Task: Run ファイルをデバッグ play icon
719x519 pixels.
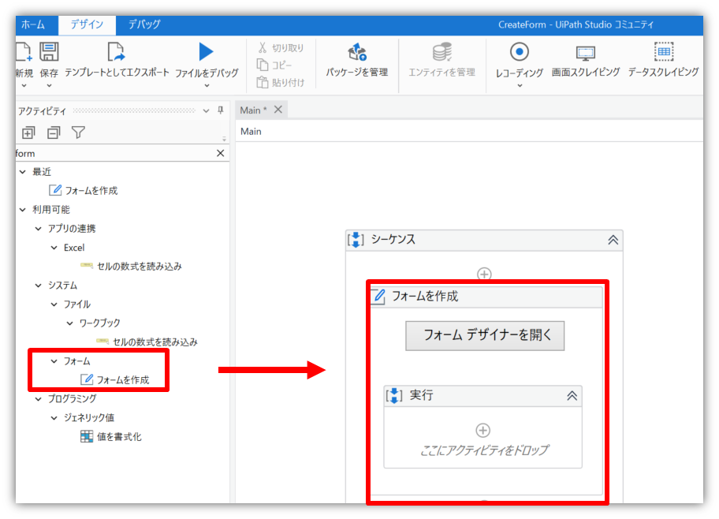Action: click(x=207, y=51)
